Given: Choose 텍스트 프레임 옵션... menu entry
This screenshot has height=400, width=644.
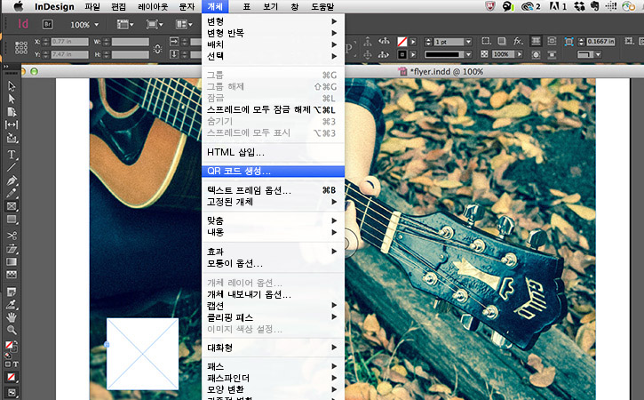Looking at the screenshot, I should pyautogui.click(x=273, y=190).
